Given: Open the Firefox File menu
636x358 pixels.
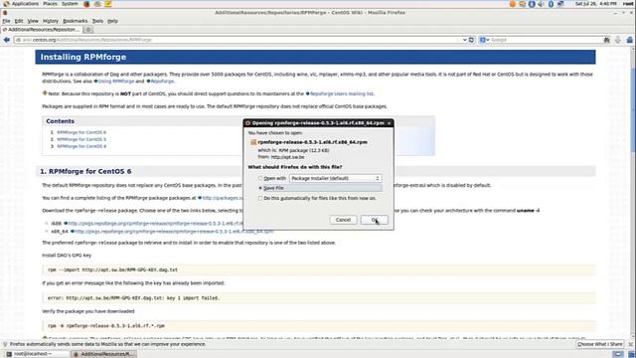Looking at the screenshot, I should point(6,21).
